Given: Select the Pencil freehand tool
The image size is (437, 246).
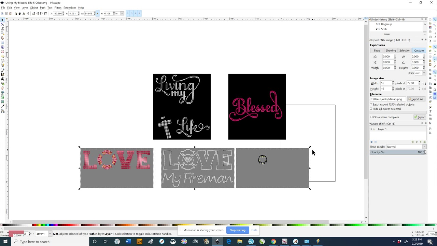Looking at the screenshot, I should [x=2, y=65].
